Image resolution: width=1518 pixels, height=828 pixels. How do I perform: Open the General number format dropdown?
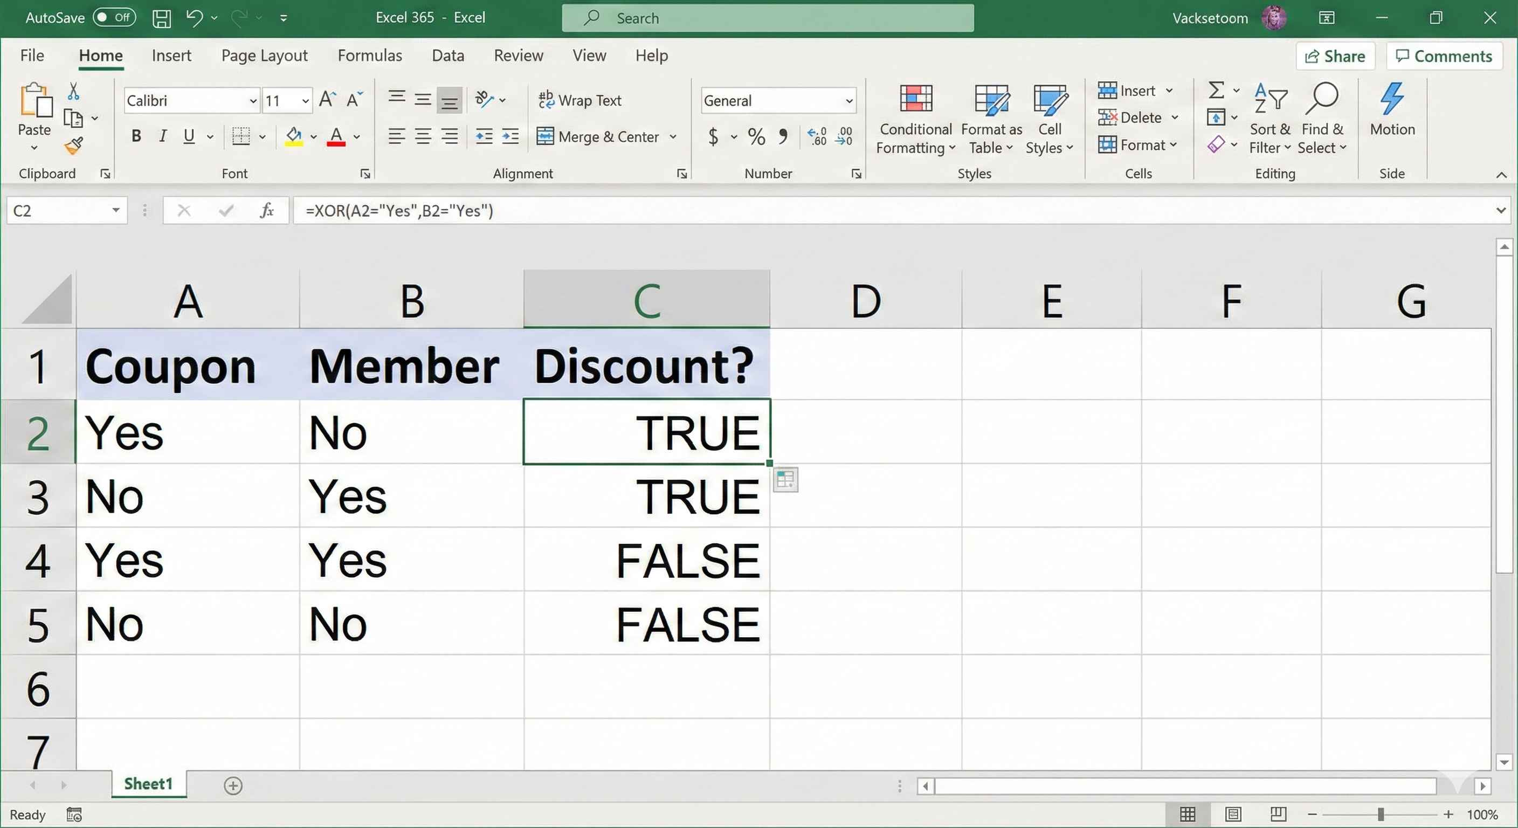point(848,101)
